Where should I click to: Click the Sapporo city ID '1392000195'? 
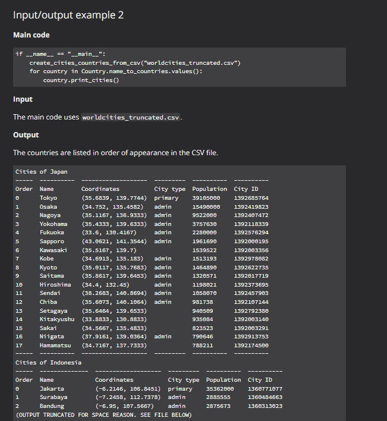[251, 241]
